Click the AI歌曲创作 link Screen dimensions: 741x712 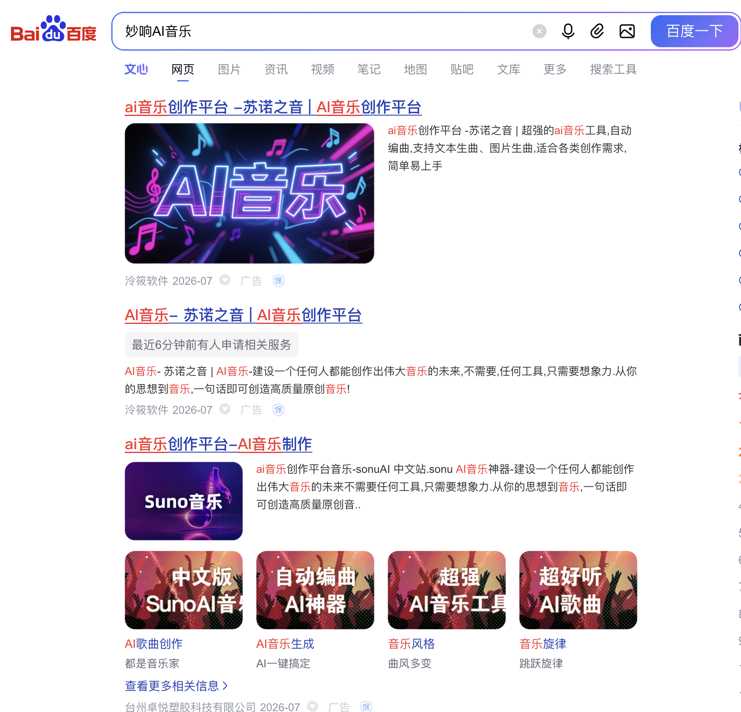pyautogui.click(x=154, y=644)
